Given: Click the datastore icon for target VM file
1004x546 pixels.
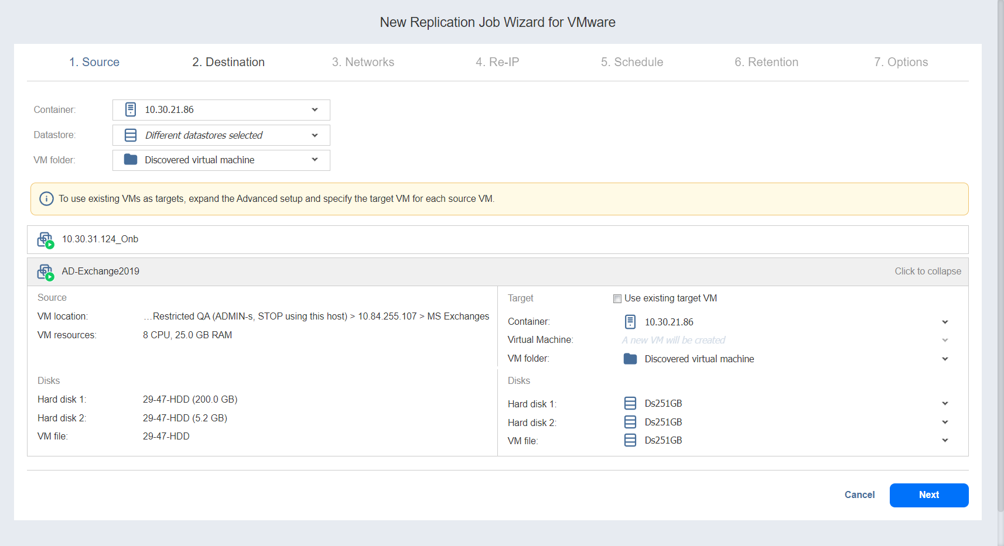Looking at the screenshot, I should (x=630, y=440).
